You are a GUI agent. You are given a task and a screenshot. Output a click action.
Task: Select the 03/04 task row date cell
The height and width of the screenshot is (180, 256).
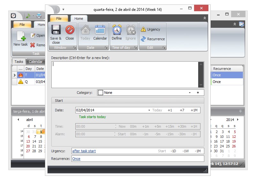tap(40, 82)
